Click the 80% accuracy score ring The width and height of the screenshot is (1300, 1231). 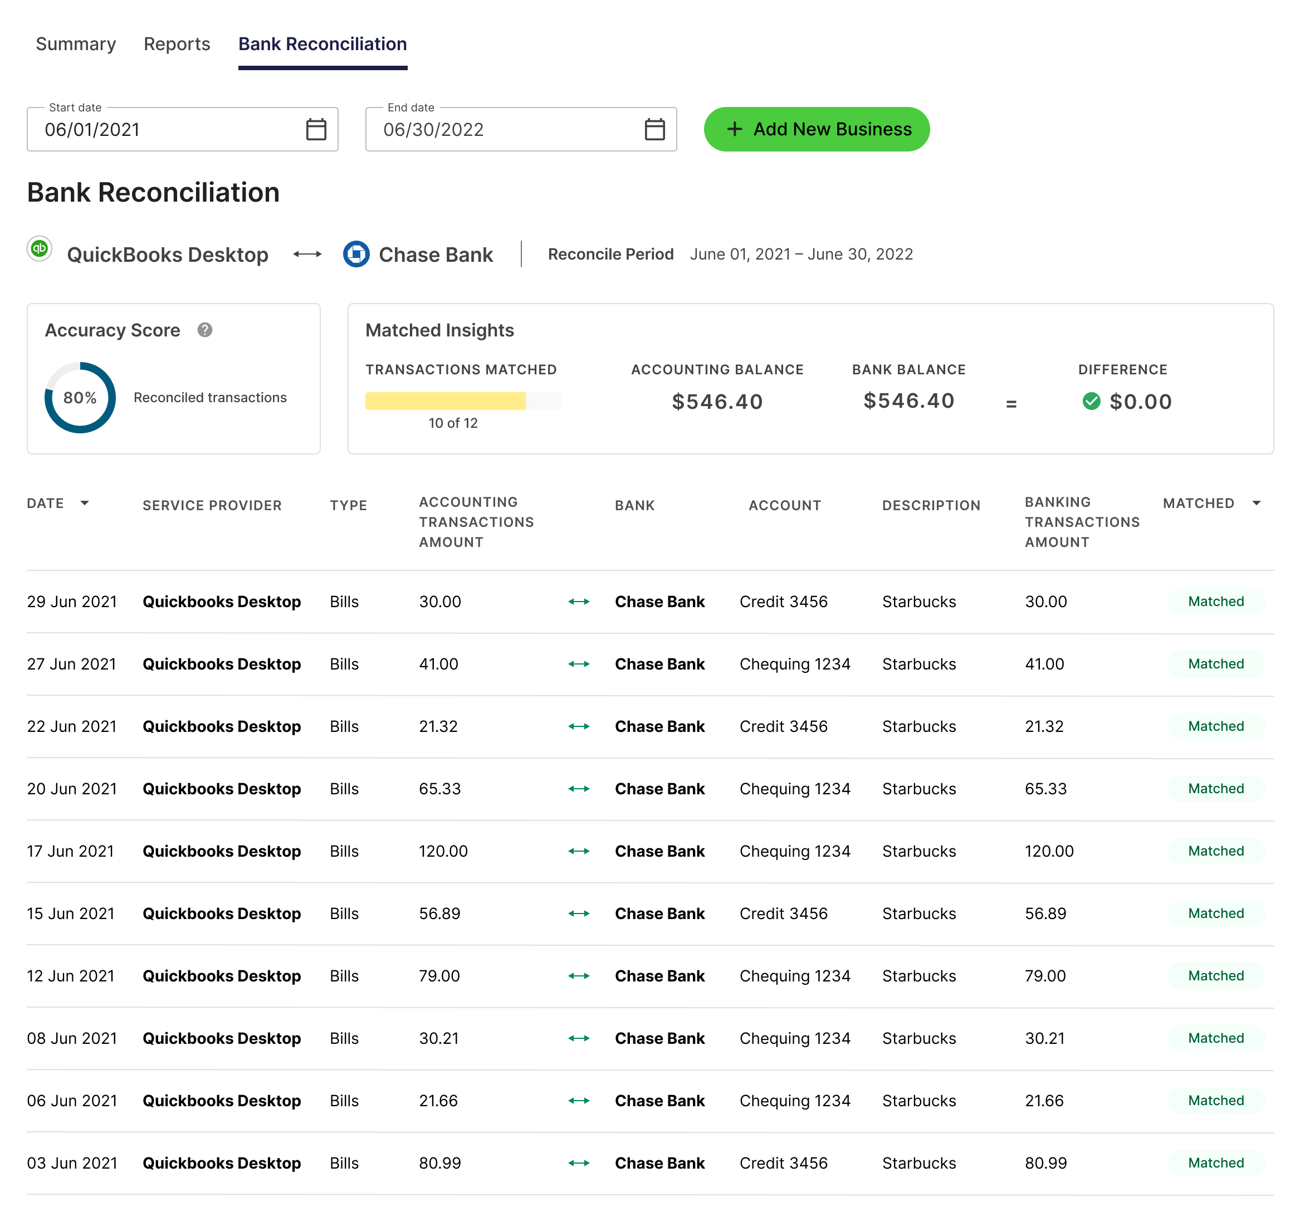[80, 398]
